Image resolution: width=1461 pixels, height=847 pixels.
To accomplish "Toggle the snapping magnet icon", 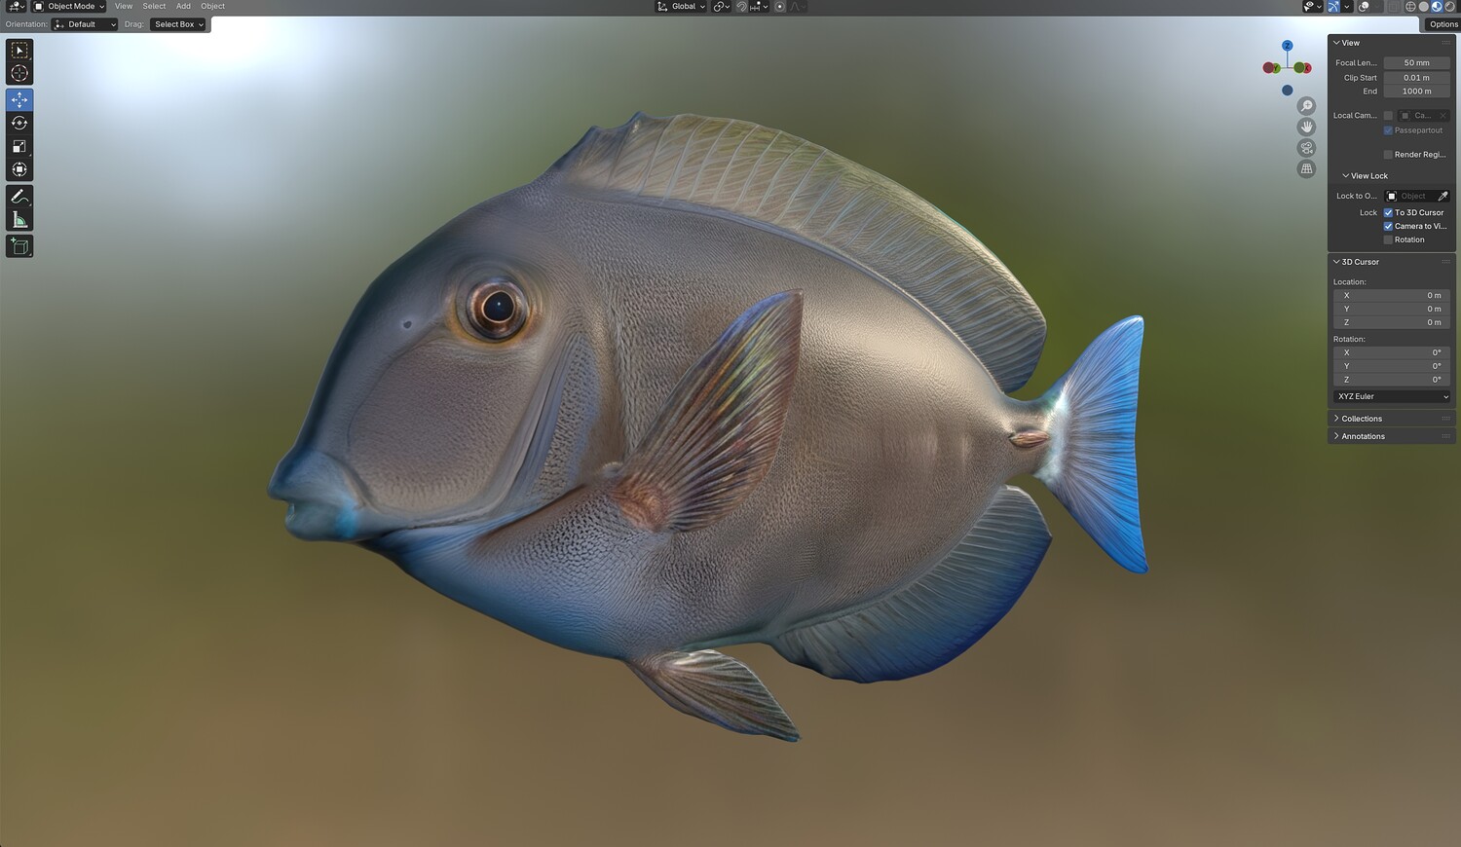I will pyautogui.click(x=742, y=6).
